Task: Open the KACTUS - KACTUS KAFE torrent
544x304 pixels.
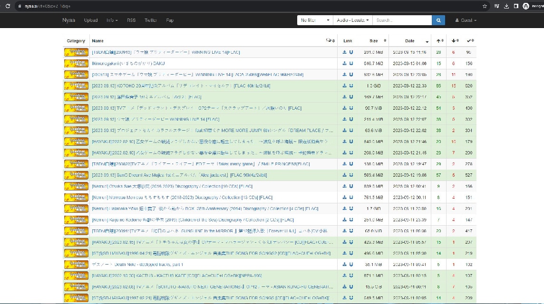Action: pos(177,275)
